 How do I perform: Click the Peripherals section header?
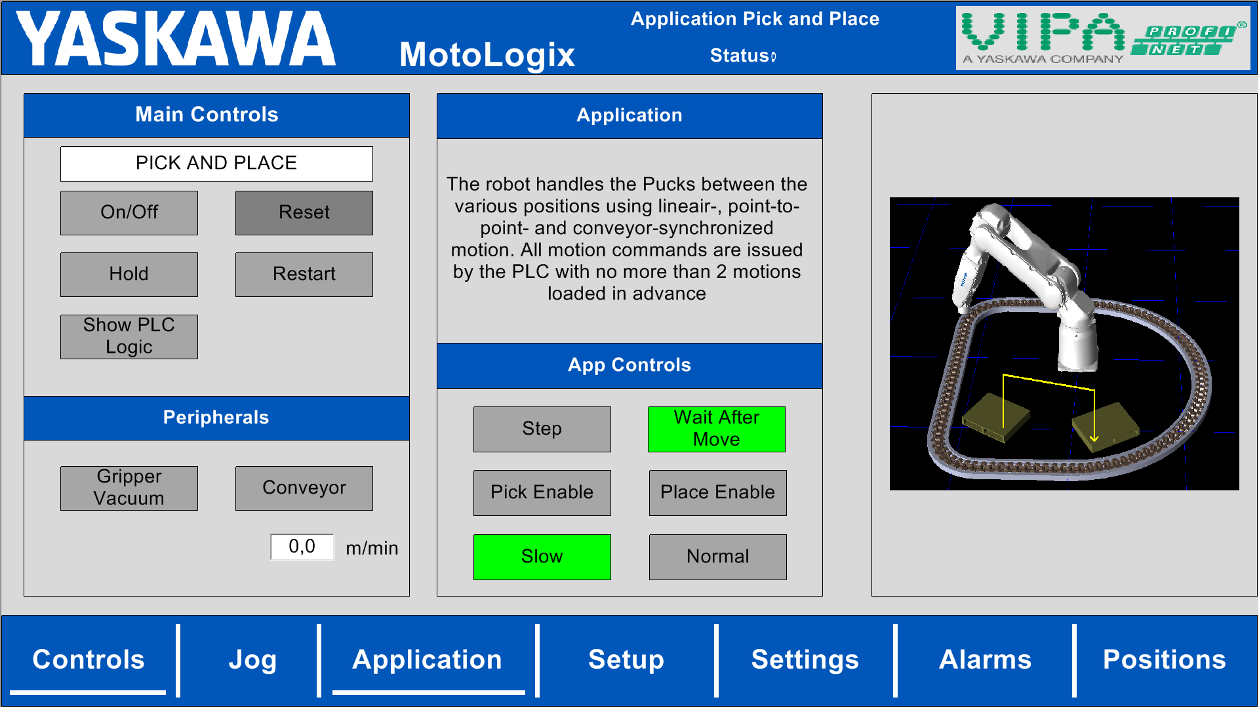pyautogui.click(x=216, y=418)
